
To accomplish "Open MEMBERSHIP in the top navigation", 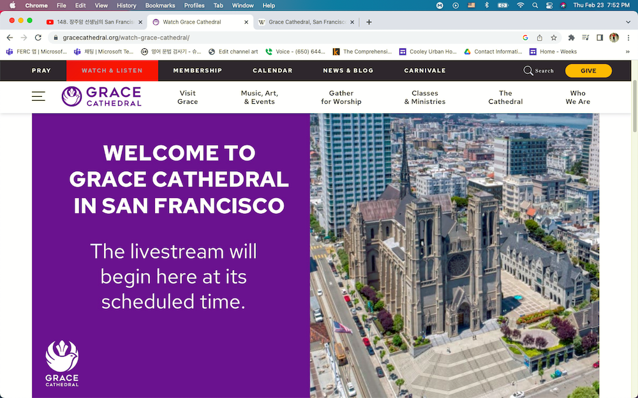I will (198, 71).
